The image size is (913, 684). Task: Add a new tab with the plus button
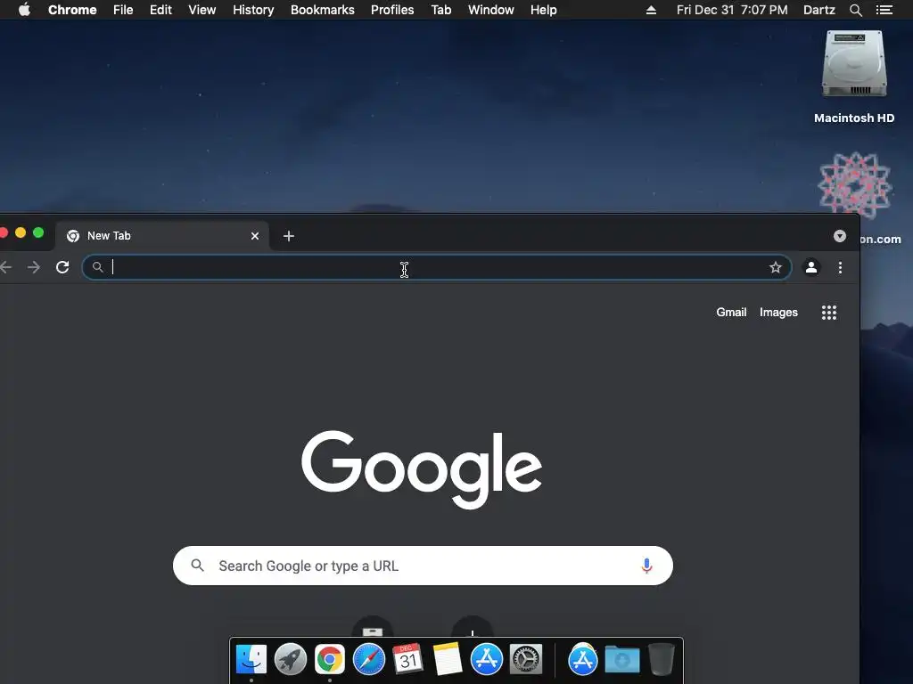tap(288, 236)
